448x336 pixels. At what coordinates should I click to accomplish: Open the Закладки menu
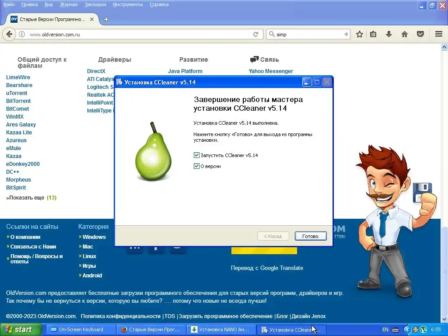(95, 4)
